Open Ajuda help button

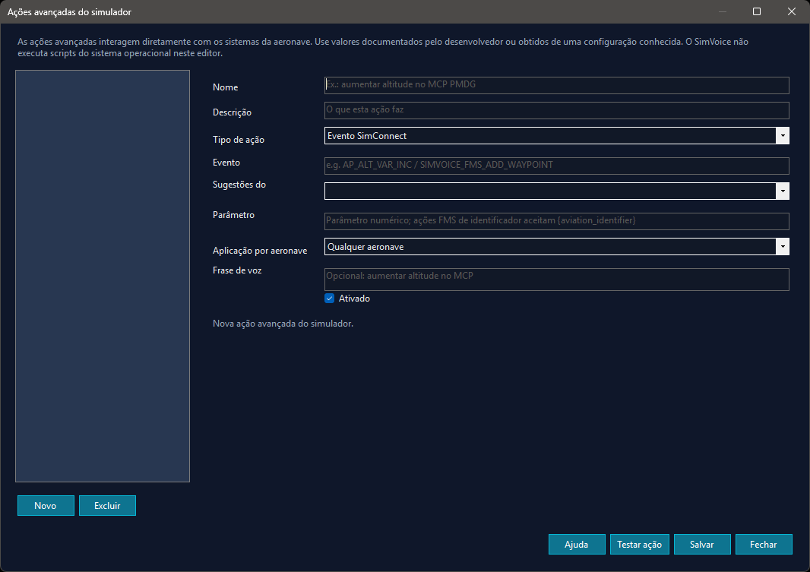pos(577,544)
